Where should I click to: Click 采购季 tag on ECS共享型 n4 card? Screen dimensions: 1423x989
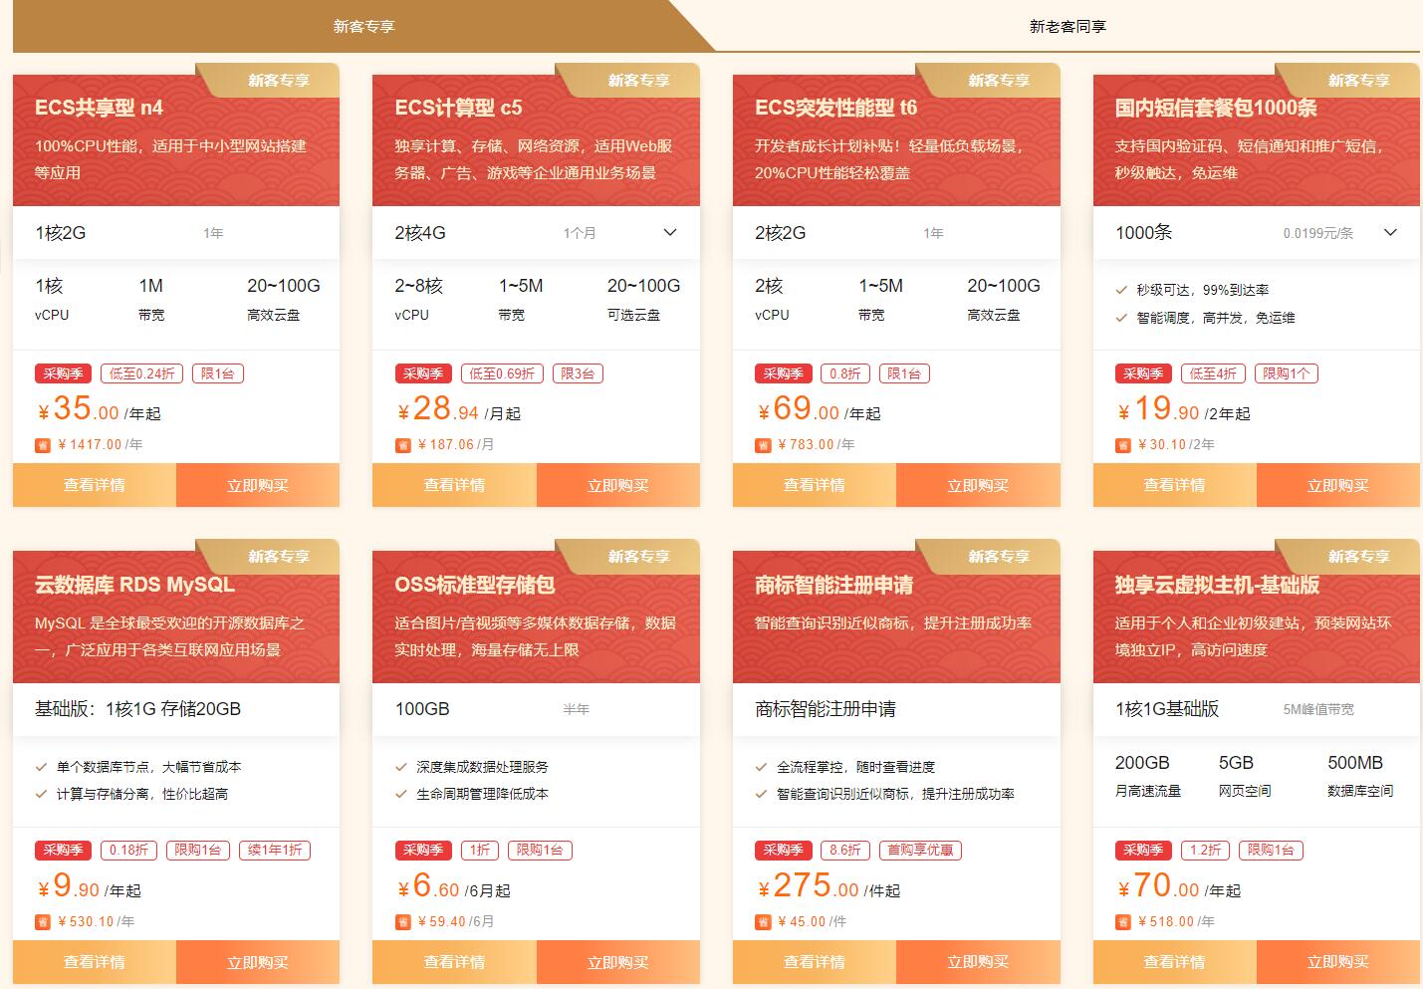tap(63, 373)
